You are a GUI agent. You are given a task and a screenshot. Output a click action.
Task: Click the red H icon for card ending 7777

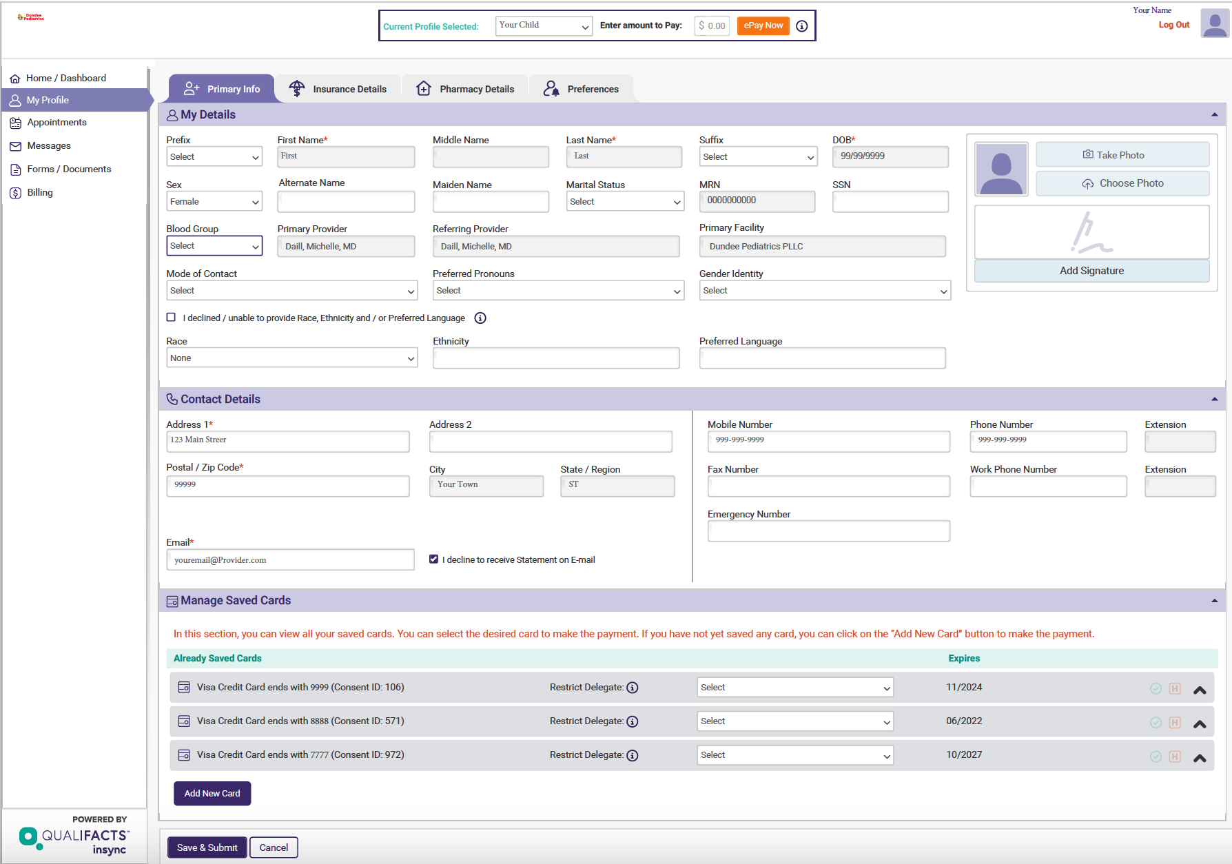point(1175,757)
